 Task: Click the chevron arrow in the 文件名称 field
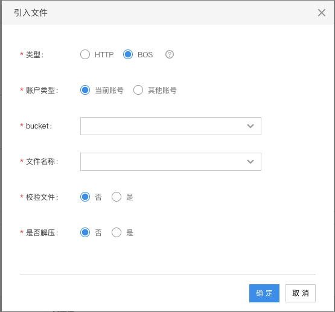pos(250,162)
